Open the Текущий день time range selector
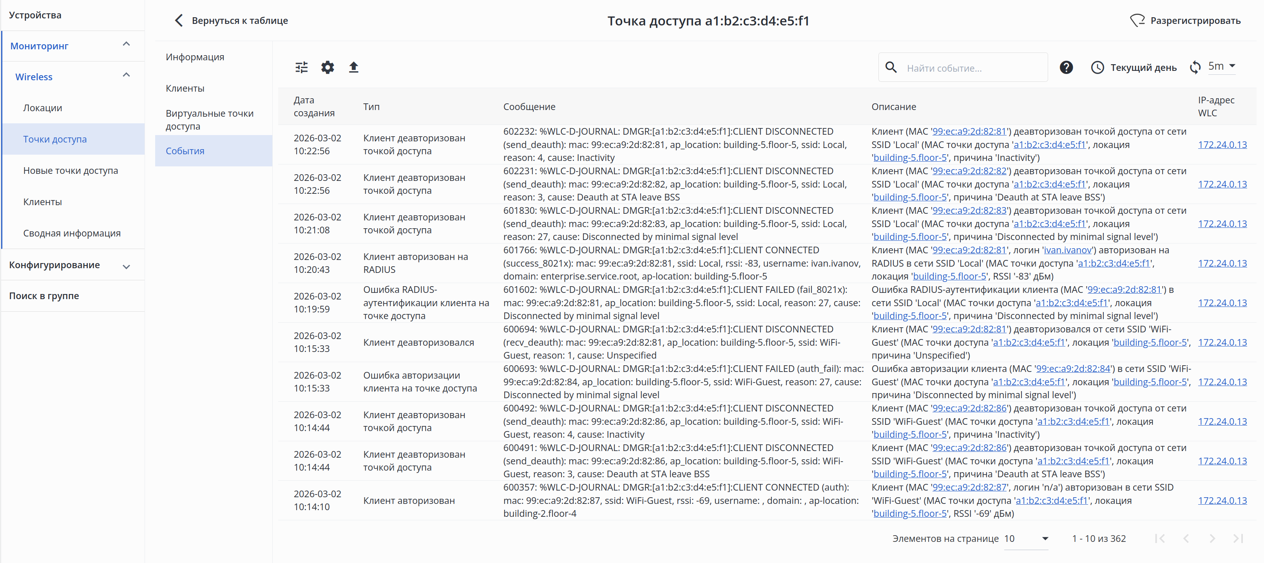This screenshot has width=1264, height=563. (1134, 67)
